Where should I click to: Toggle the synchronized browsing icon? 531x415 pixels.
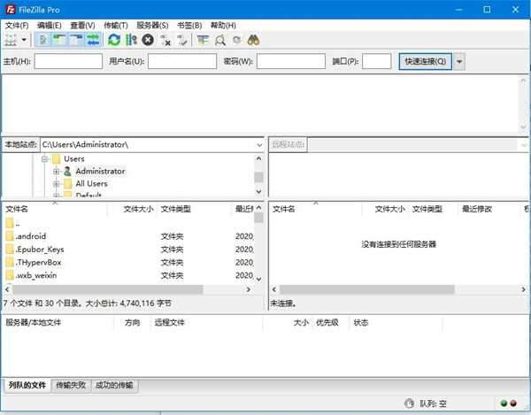point(236,40)
